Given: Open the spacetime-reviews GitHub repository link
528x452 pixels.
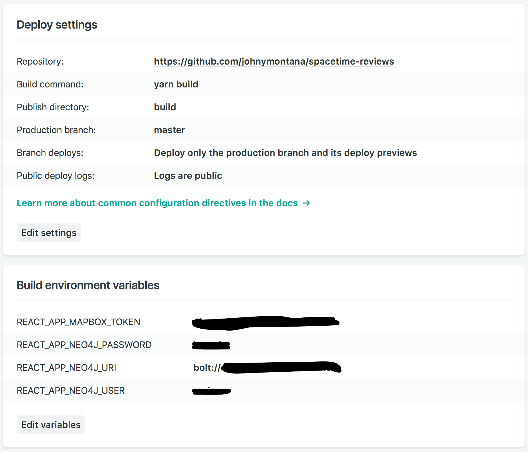Looking at the screenshot, I should pos(274,61).
